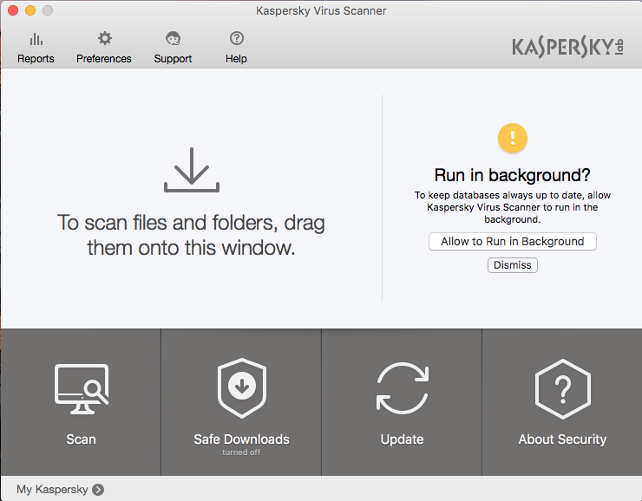The height and width of the screenshot is (501, 642).
Task: Select the Reports toolbar label
Action: click(36, 59)
